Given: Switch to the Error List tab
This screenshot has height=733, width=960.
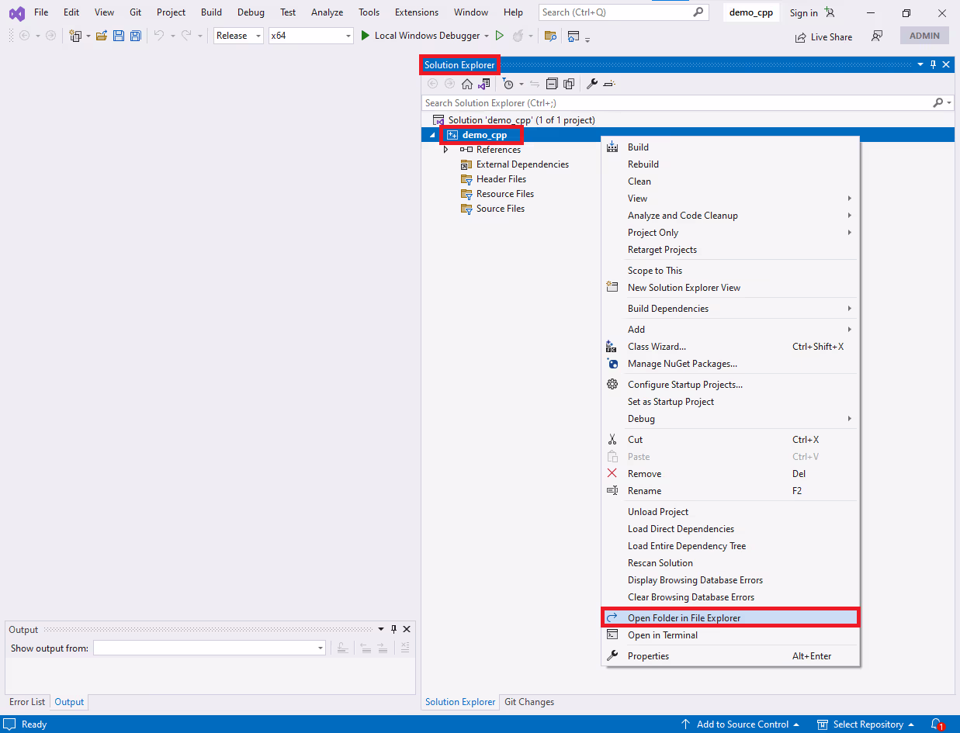Looking at the screenshot, I should (x=27, y=702).
